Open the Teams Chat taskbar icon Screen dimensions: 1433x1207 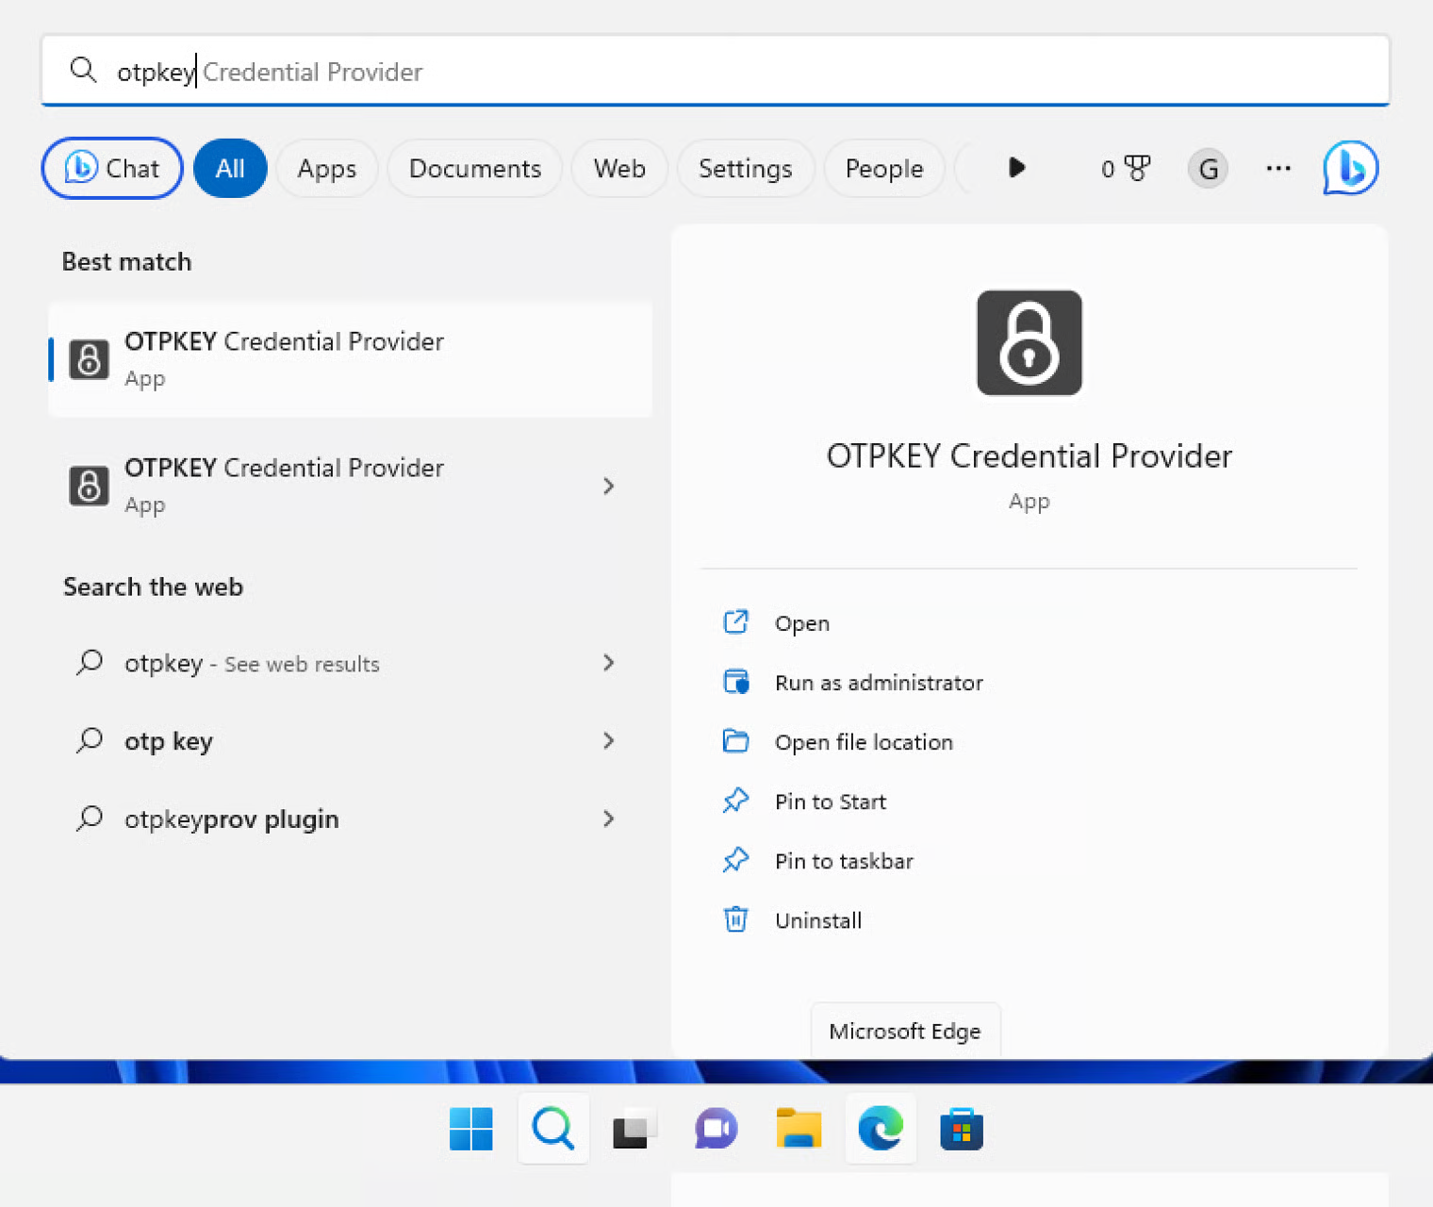pyautogui.click(x=716, y=1129)
